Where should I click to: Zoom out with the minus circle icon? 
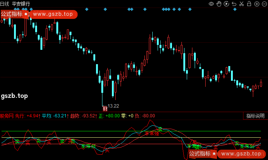264,4
